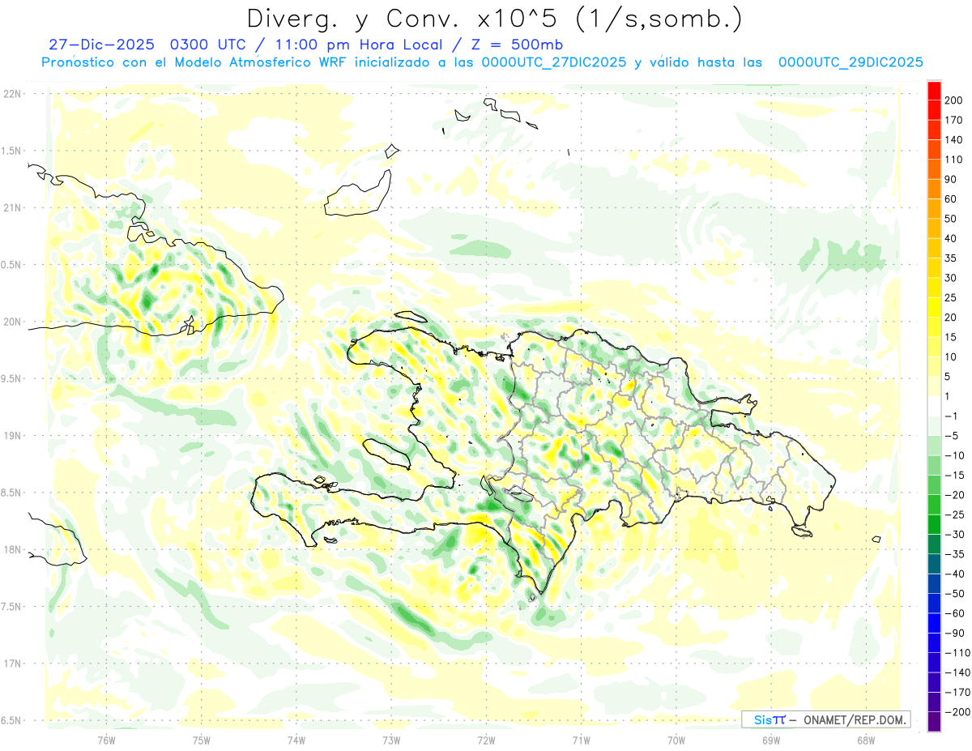The height and width of the screenshot is (751, 972).
Task: Click the "22N" latitude label
Action: tap(12, 93)
